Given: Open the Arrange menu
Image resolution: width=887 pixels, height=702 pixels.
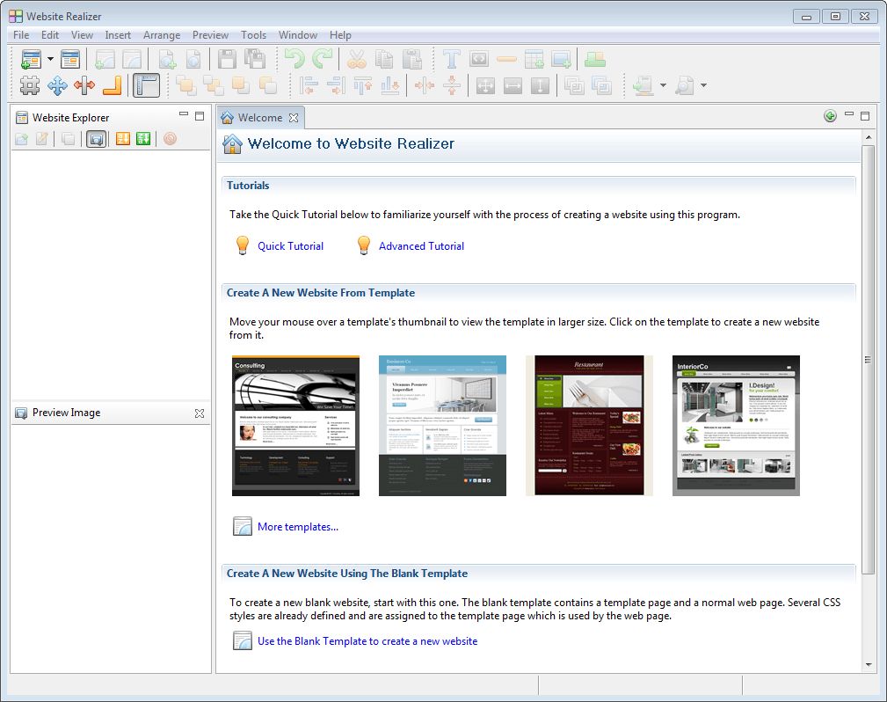Looking at the screenshot, I should (x=162, y=35).
